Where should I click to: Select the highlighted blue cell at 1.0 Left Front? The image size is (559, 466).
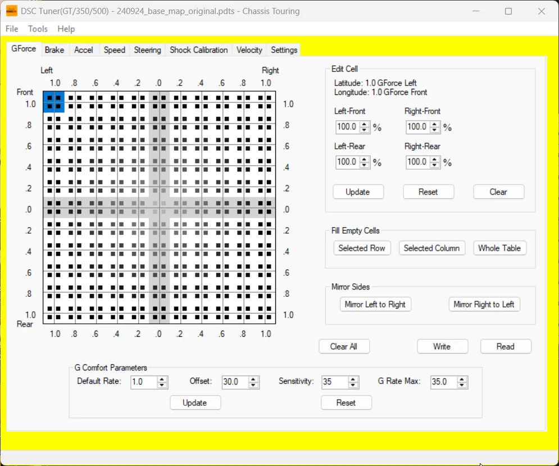click(x=54, y=102)
